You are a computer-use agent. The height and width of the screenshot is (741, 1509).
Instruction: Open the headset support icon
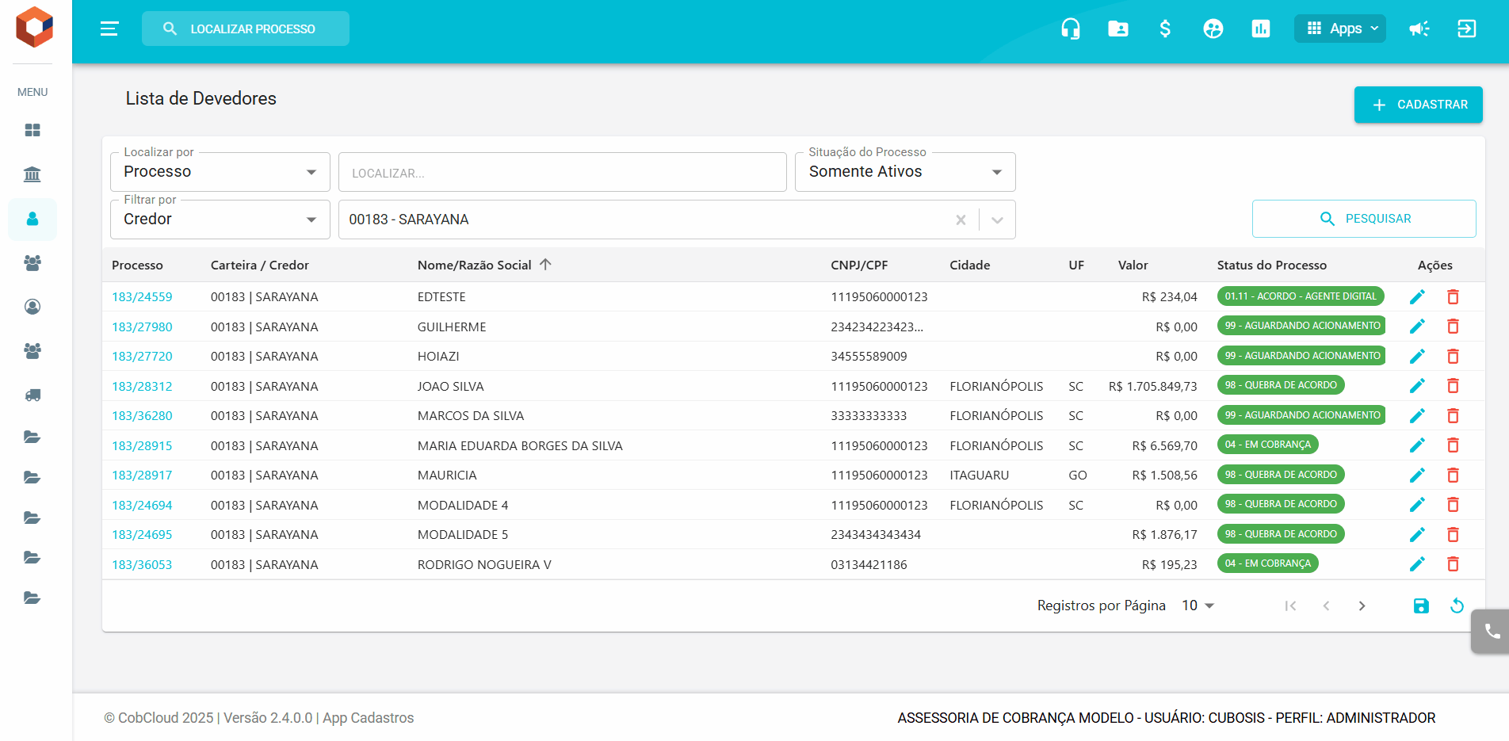pos(1071,29)
